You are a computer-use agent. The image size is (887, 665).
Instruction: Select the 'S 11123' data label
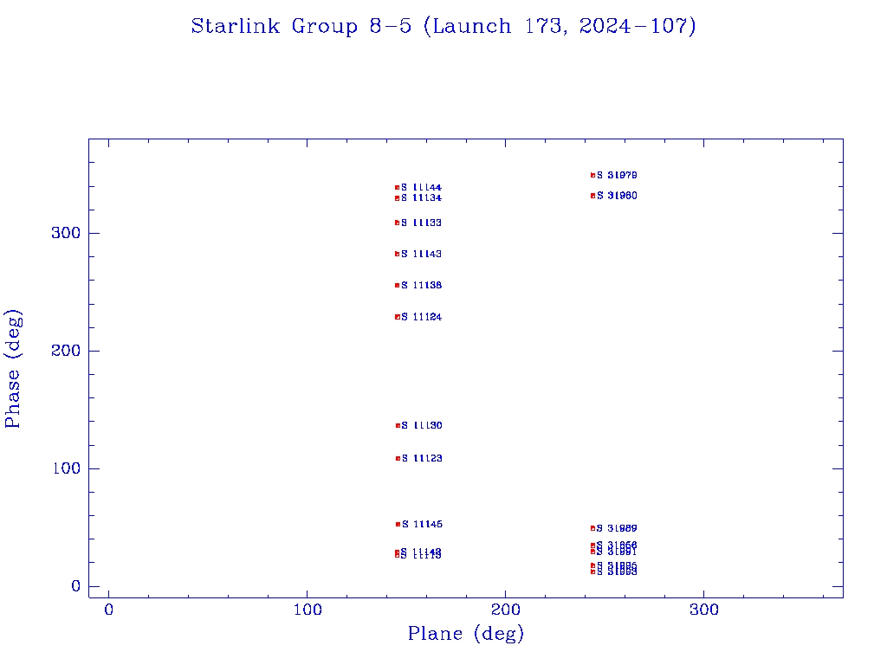tap(422, 458)
